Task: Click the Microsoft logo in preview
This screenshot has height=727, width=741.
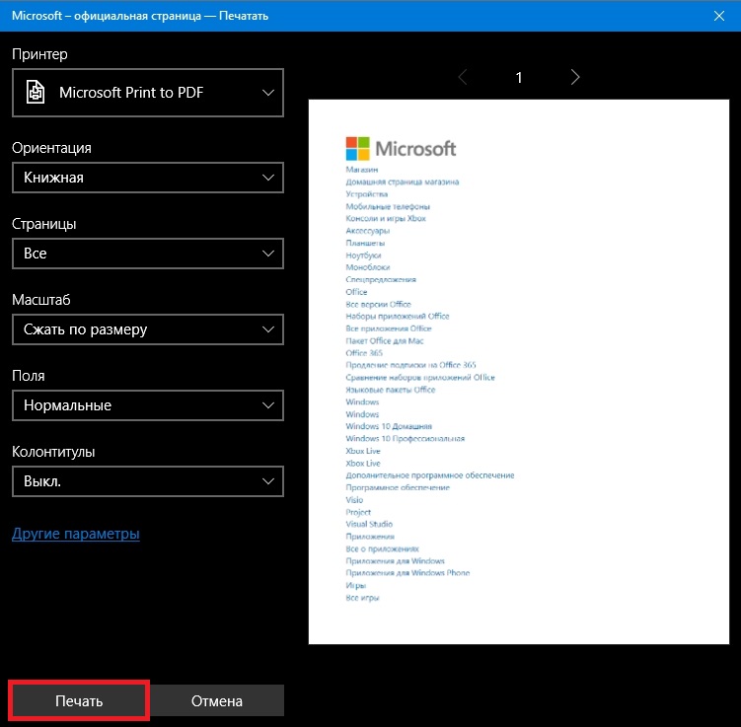Action: 402,148
